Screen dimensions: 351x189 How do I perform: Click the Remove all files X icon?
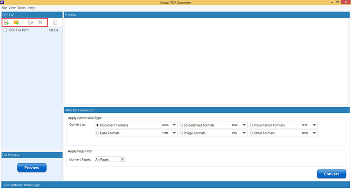point(40,22)
